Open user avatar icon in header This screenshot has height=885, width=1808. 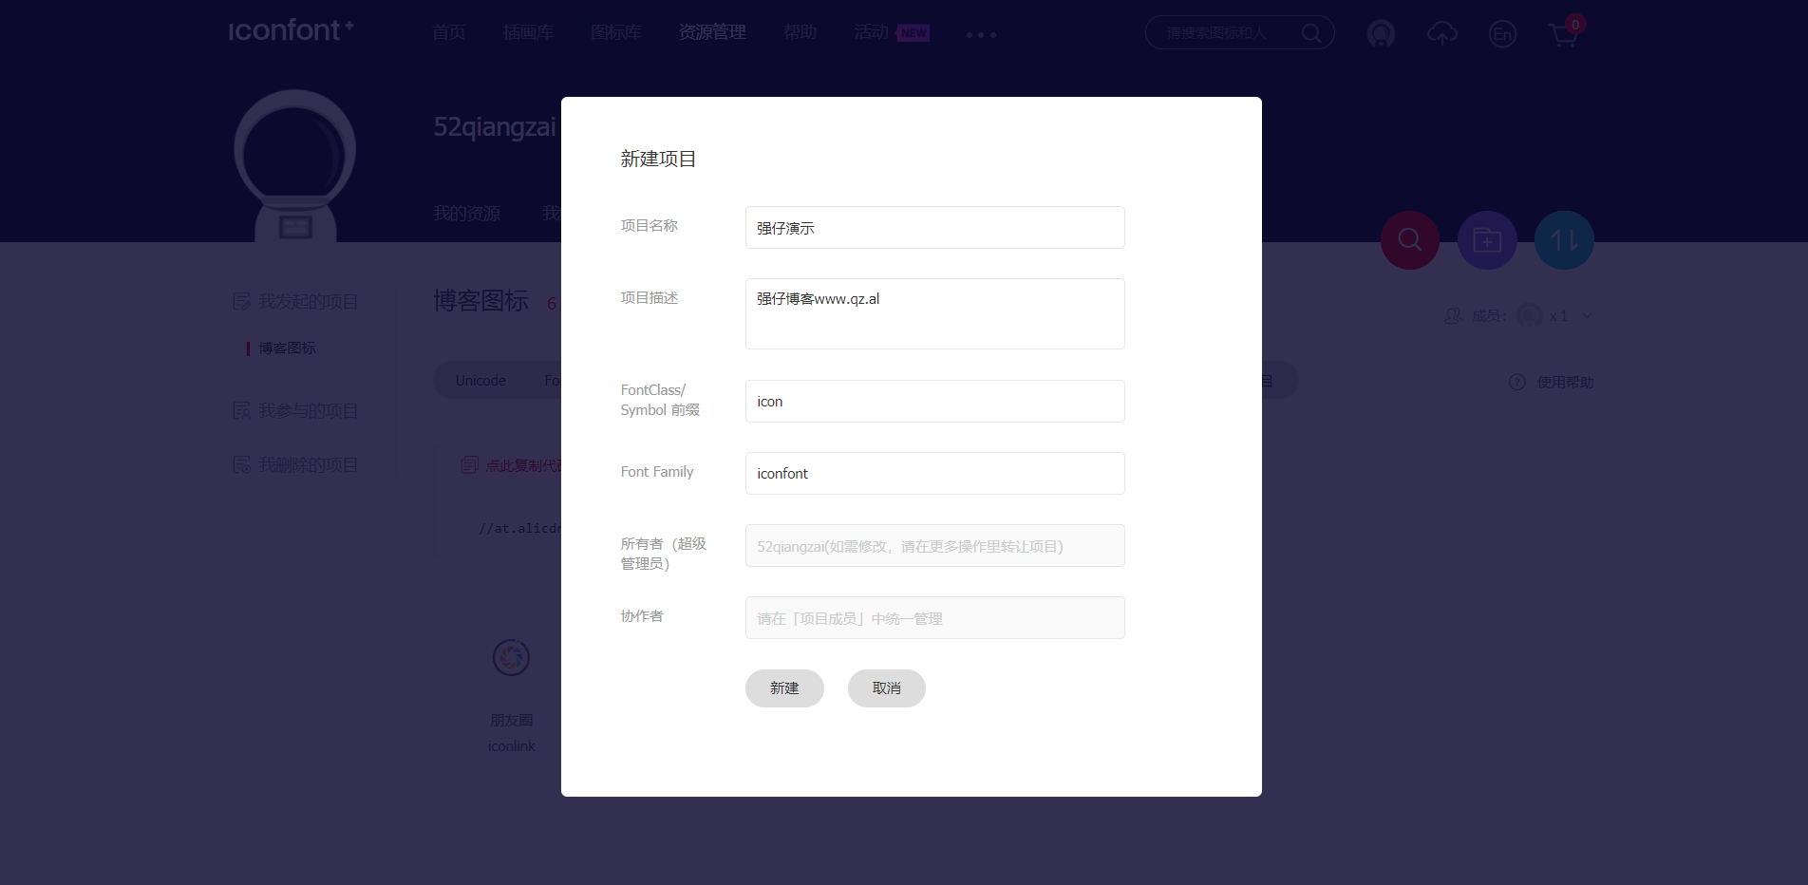(1381, 34)
